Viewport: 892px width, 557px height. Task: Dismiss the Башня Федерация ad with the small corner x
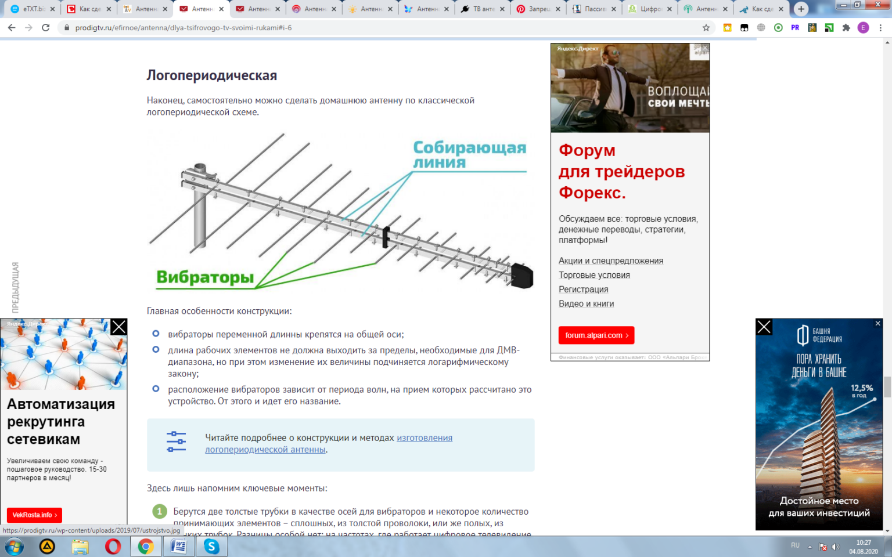(x=878, y=323)
